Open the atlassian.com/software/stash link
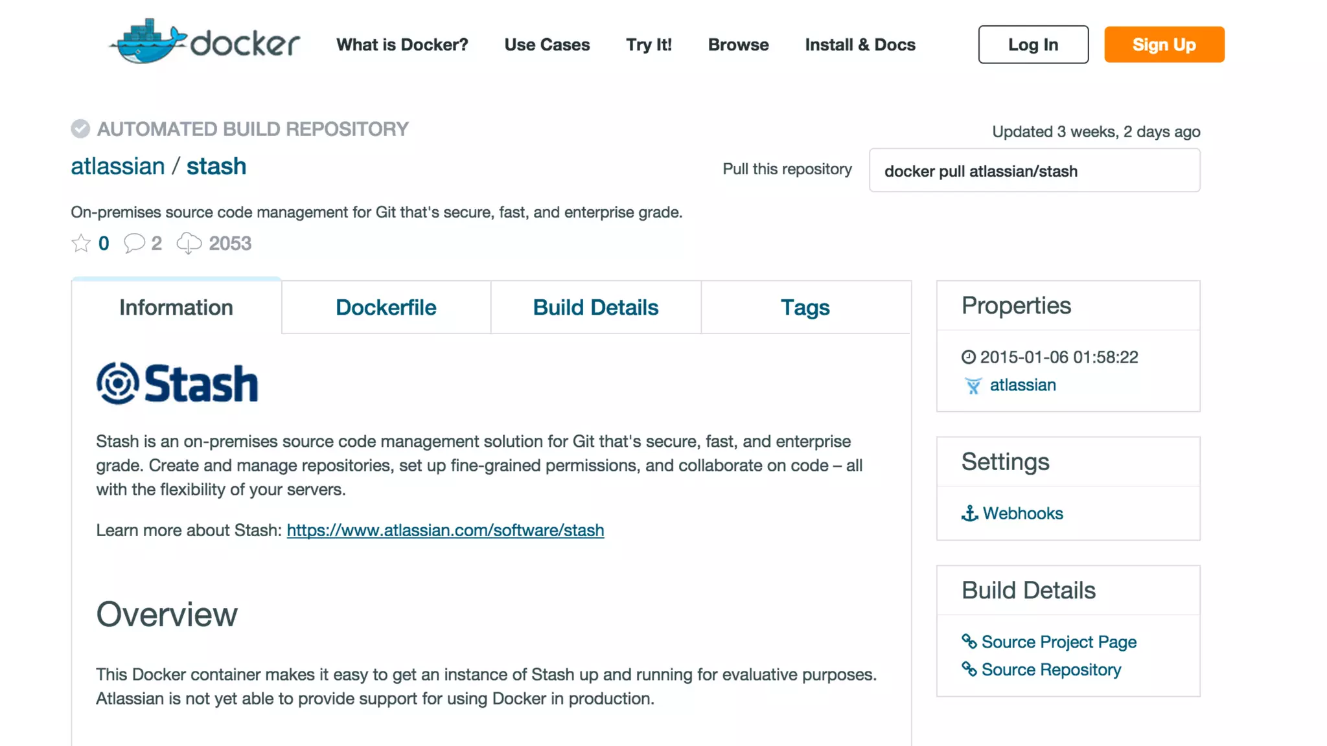Screen dimensions: 1327x746 tap(445, 530)
